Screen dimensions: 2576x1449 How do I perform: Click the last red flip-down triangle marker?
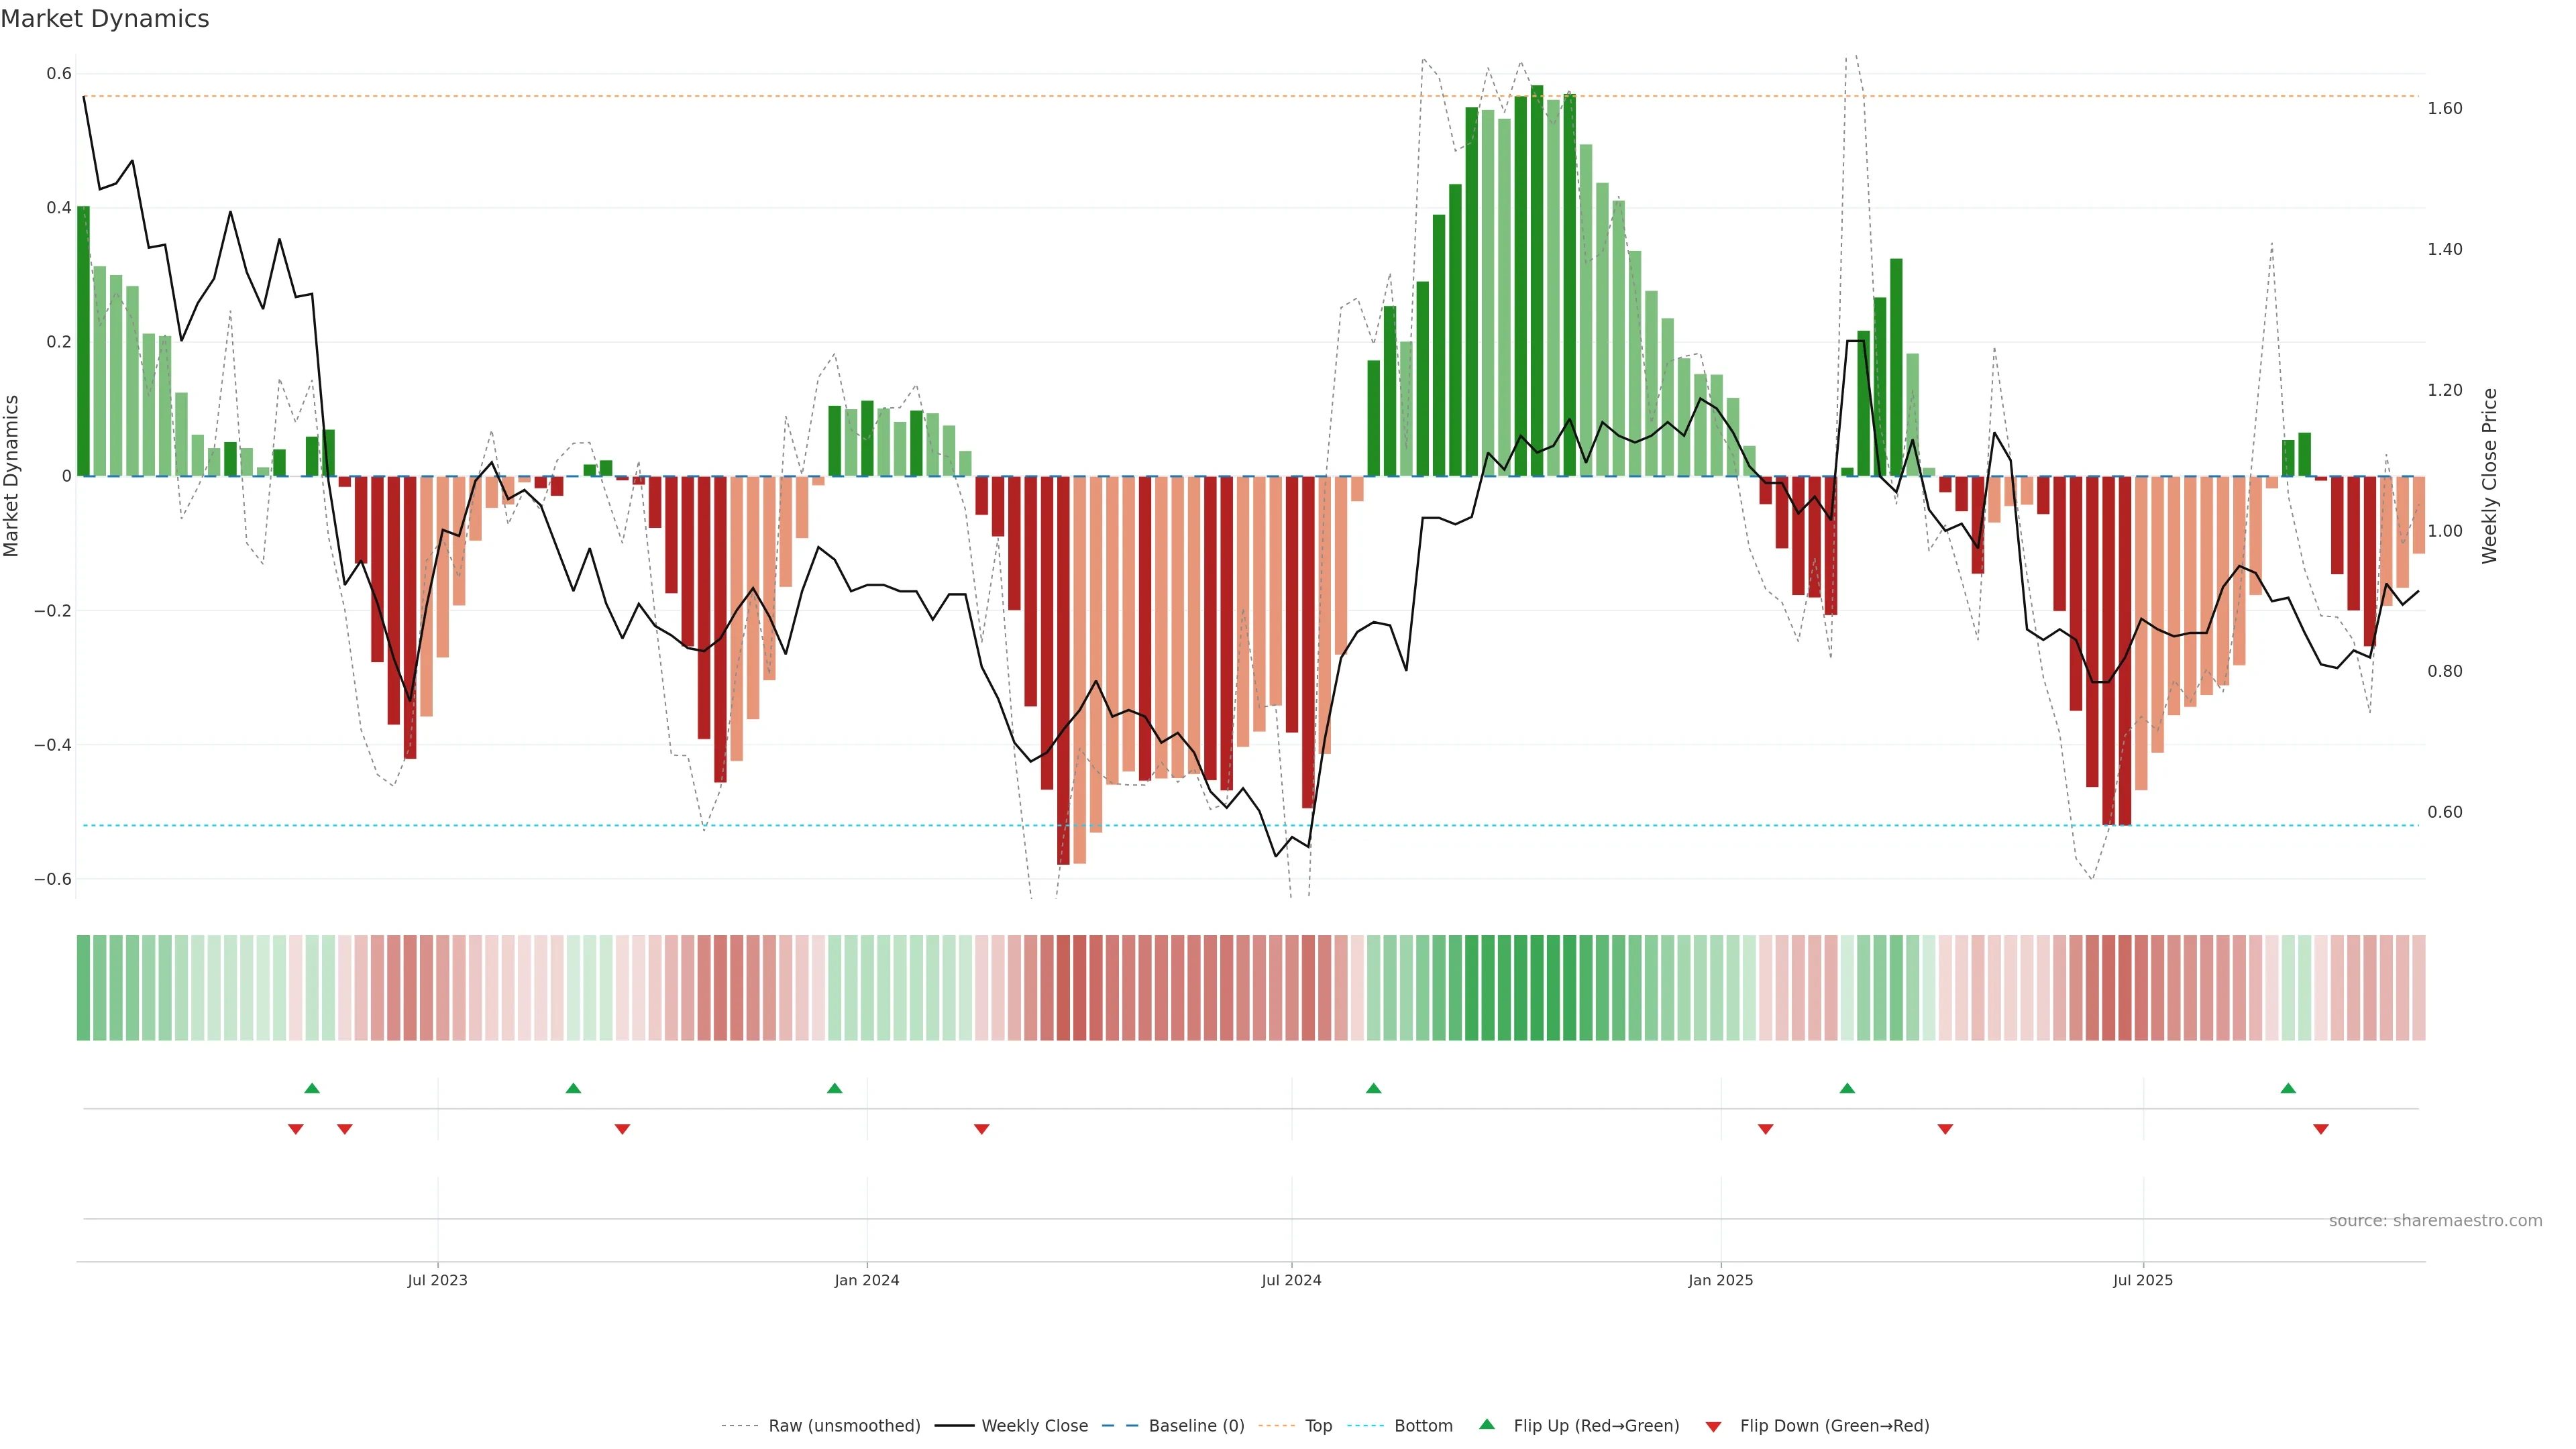pyautogui.click(x=2321, y=1129)
